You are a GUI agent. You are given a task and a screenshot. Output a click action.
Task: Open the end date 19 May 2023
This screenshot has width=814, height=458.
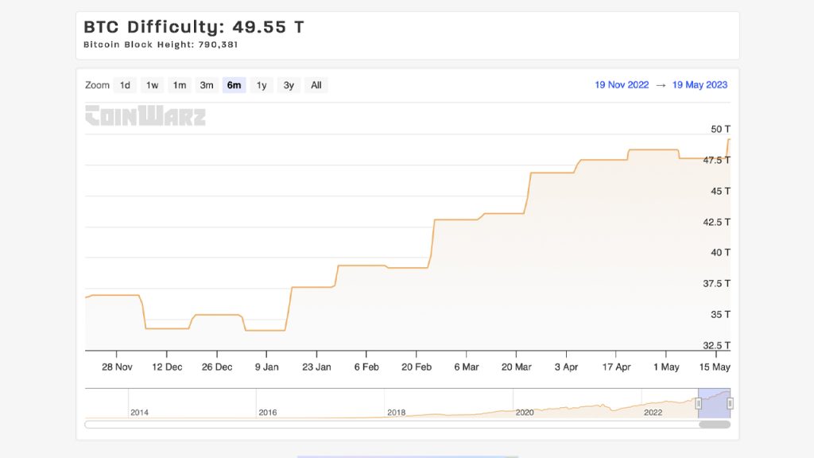tap(699, 84)
